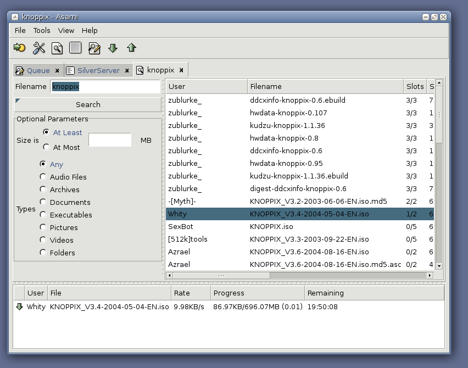This screenshot has width=468, height=368.
Task: Choose the Executables type
Action: (43, 215)
